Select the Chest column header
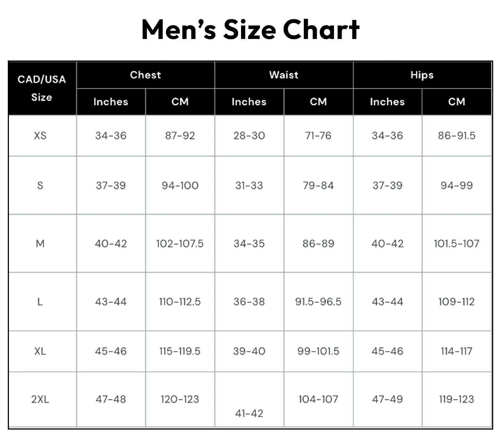501x434 pixels. 145,75
